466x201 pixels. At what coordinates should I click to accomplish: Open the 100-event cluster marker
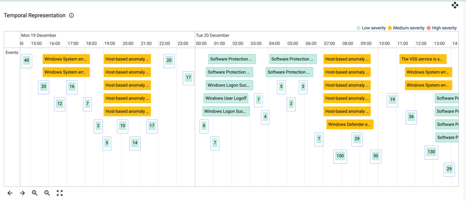point(340,156)
